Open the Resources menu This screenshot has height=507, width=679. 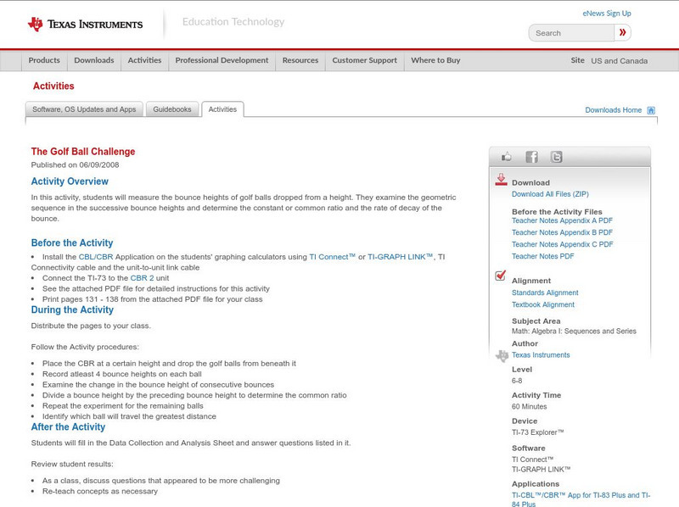(x=300, y=60)
